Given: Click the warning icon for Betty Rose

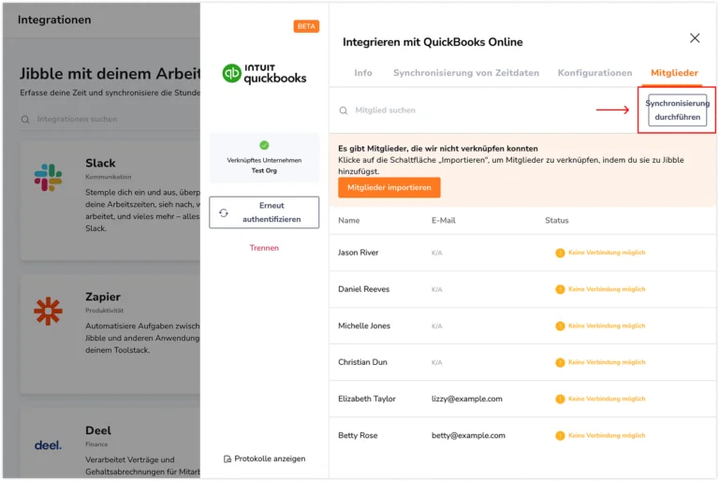Looking at the screenshot, I should (x=560, y=435).
